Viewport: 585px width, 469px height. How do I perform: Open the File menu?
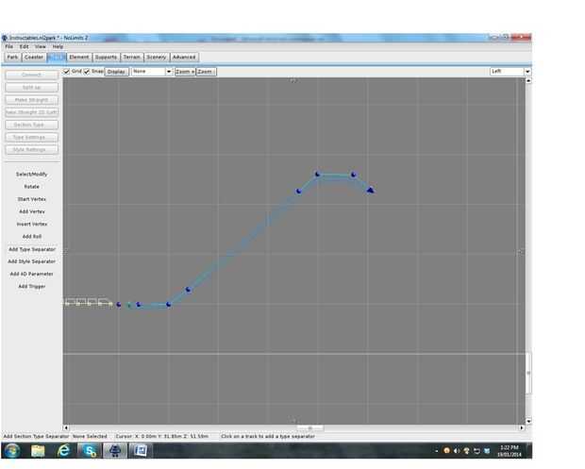coord(8,46)
